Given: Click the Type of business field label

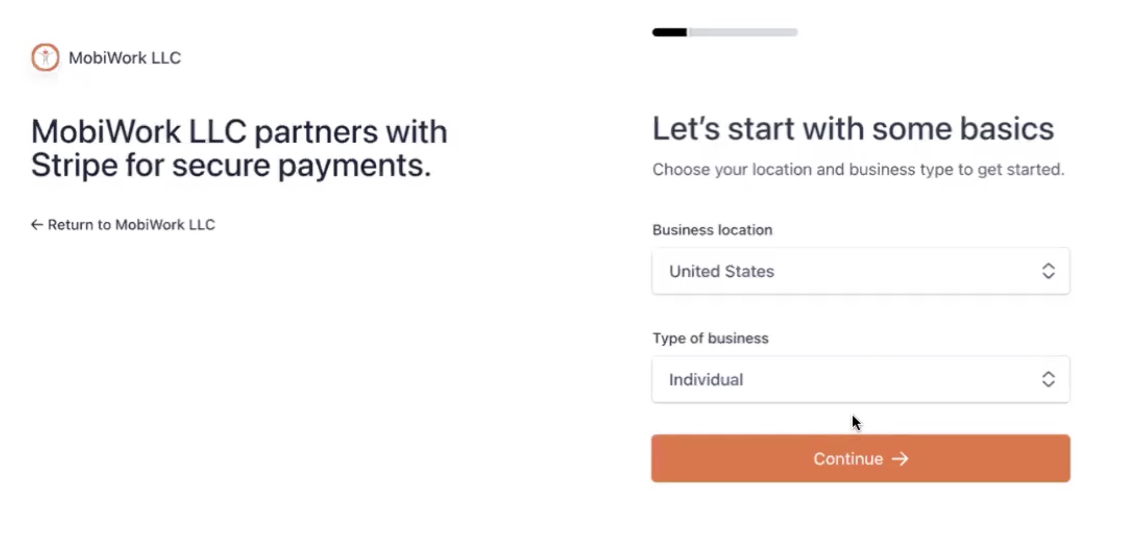Looking at the screenshot, I should point(710,338).
